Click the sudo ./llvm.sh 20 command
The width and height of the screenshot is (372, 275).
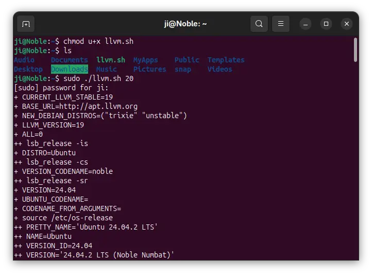(98, 78)
